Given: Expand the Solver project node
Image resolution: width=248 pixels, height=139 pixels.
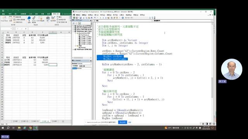Looking at the screenshot, I should pyautogui.click(x=73, y=29).
